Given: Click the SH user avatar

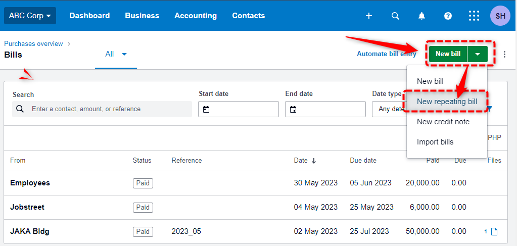Looking at the screenshot, I should [x=500, y=16].
